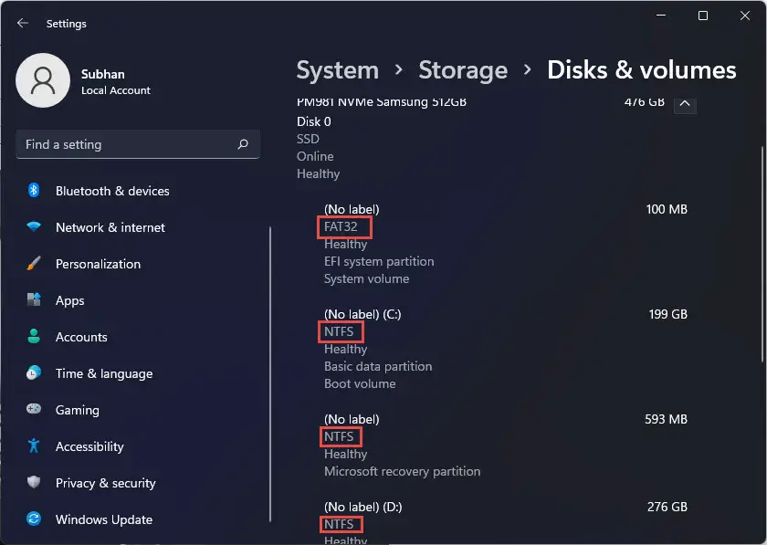Viewport: 767px width, 545px height.
Task: Select the 100 MB FAT32 EFI volume
Action: tap(505, 244)
